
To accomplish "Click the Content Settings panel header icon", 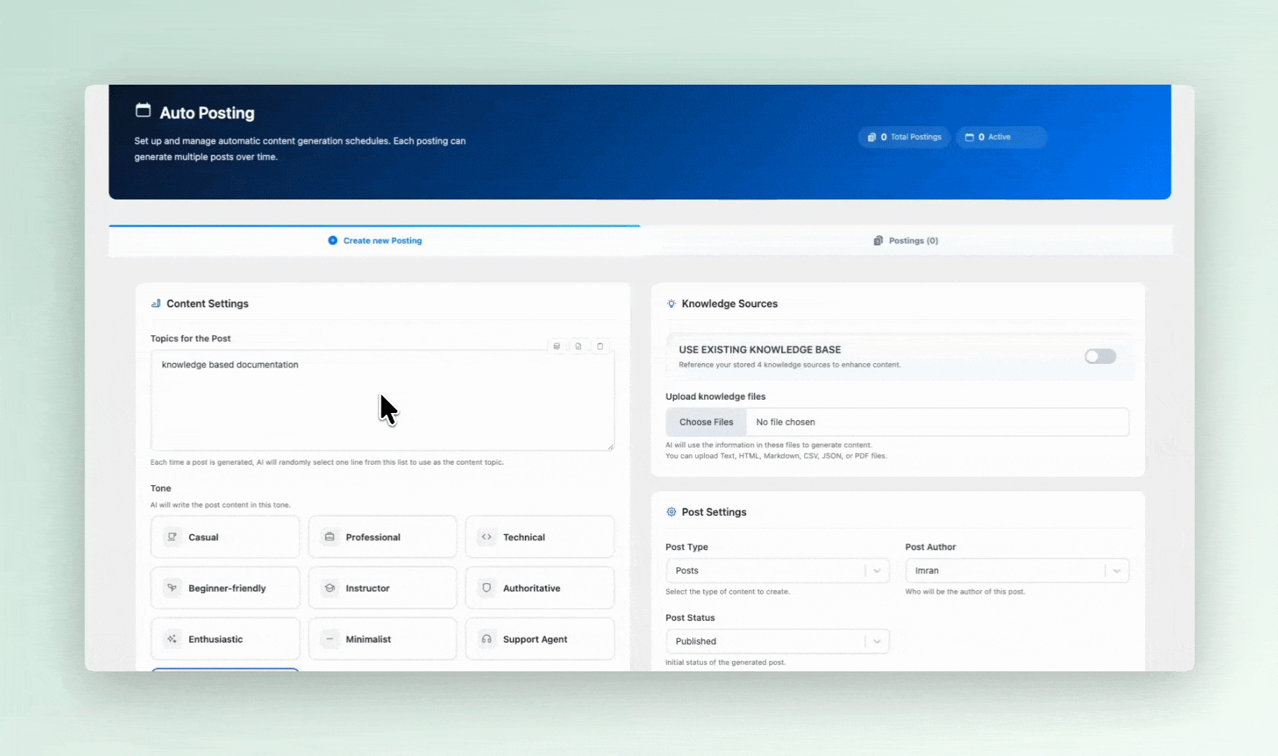I will (x=155, y=303).
